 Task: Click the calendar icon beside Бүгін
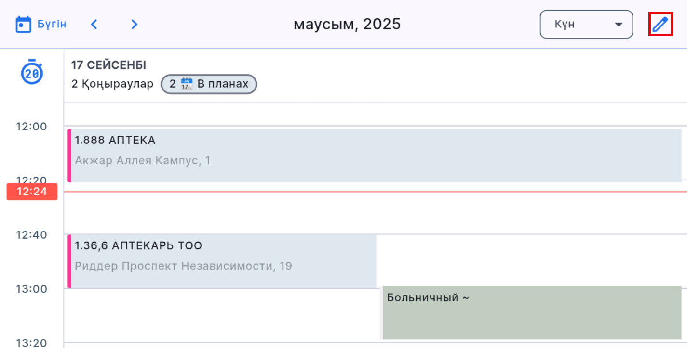(23, 24)
